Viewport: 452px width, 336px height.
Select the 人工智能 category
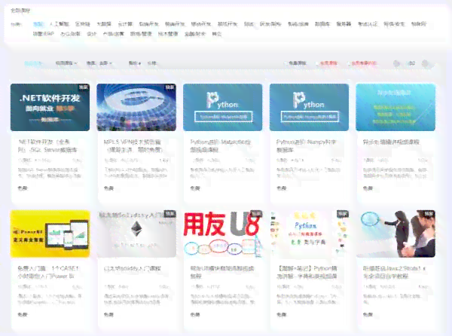point(59,24)
